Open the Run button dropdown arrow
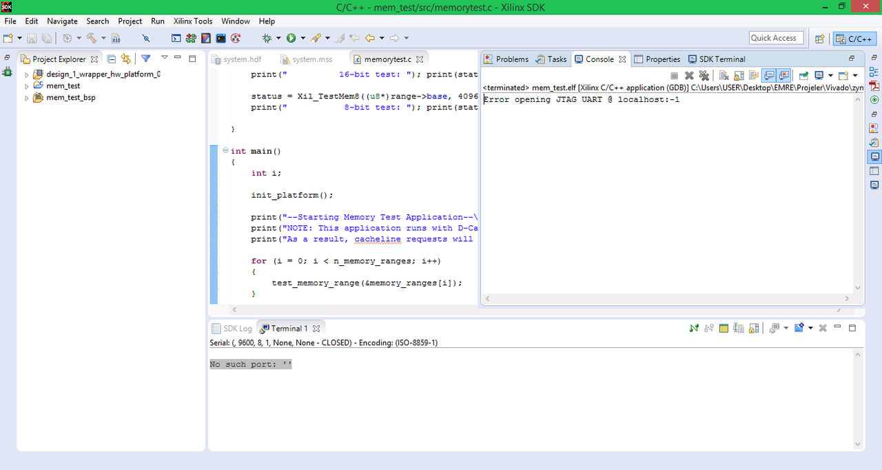The height and width of the screenshot is (470, 882). (x=303, y=38)
